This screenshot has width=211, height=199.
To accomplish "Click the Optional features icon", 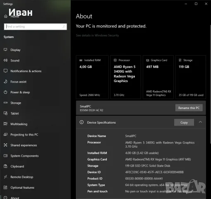I will click(5, 187).
